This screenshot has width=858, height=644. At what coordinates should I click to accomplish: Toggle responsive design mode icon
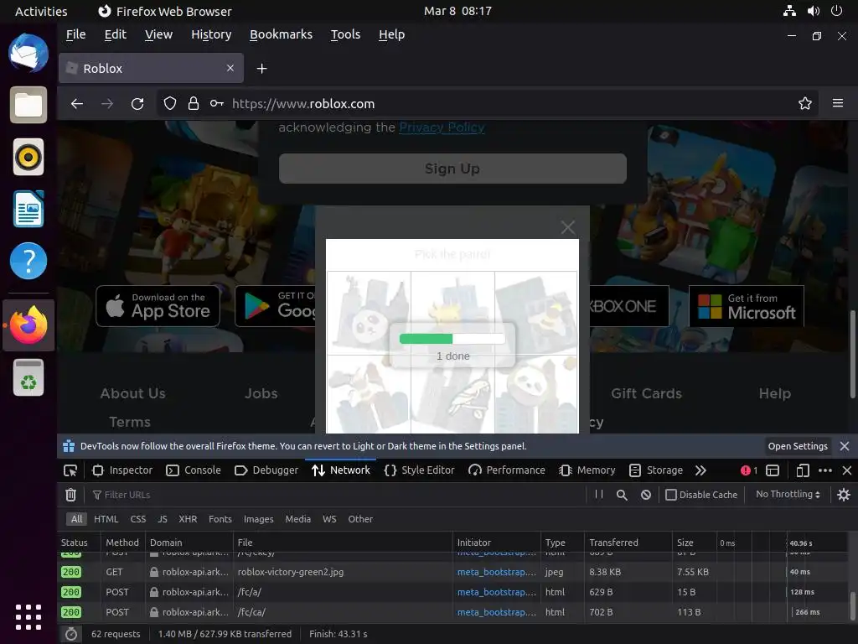(x=802, y=470)
